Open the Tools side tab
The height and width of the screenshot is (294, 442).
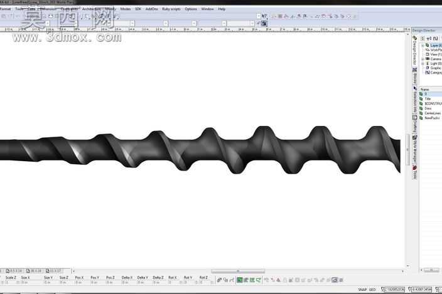(414, 172)
